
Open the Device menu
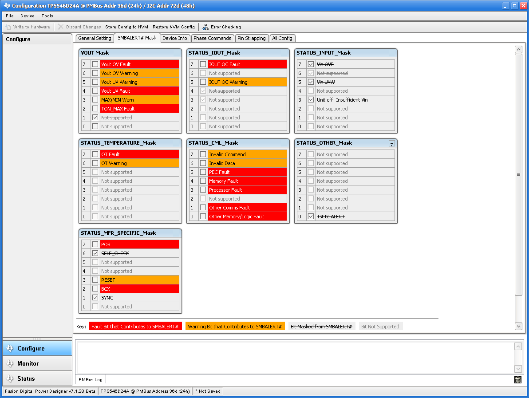click(x=27, y=16)
